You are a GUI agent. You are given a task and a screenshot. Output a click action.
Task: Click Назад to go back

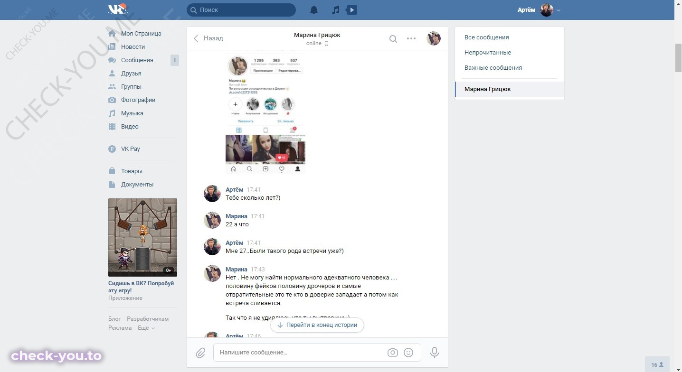(208, 38)
